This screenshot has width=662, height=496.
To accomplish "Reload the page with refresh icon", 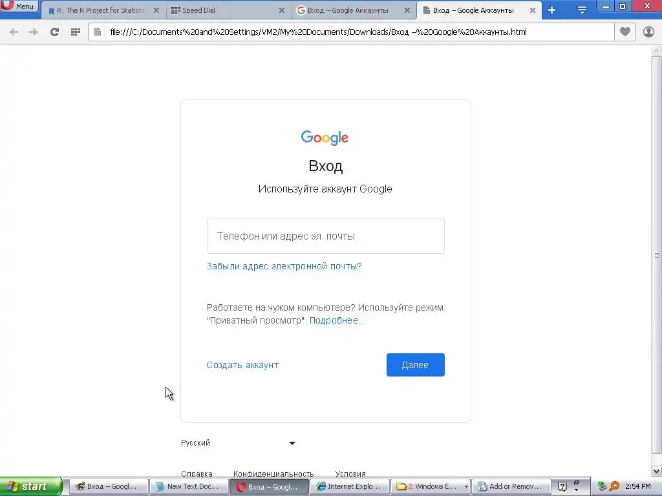I will click(x=54, y=32).
